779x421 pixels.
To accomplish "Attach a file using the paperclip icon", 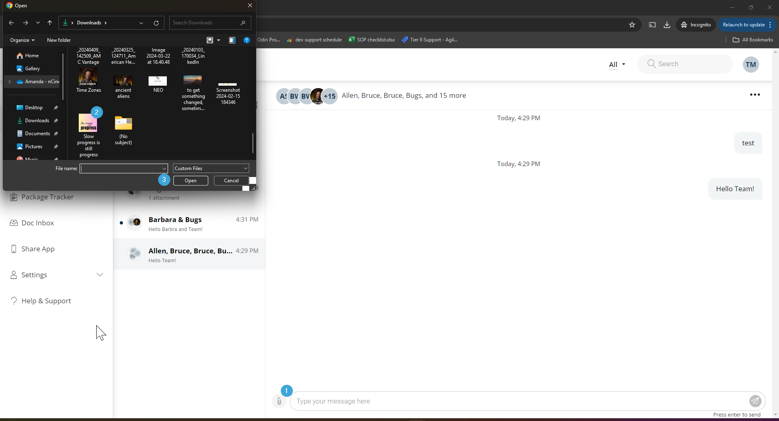I will [279, 401].
